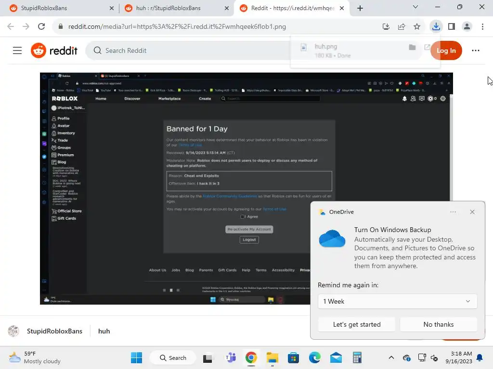Open the Mail app from taskbar
Image resolution: width=493 pixels, height=369 pixels.
pyautogui.click(x=336, y=357)
